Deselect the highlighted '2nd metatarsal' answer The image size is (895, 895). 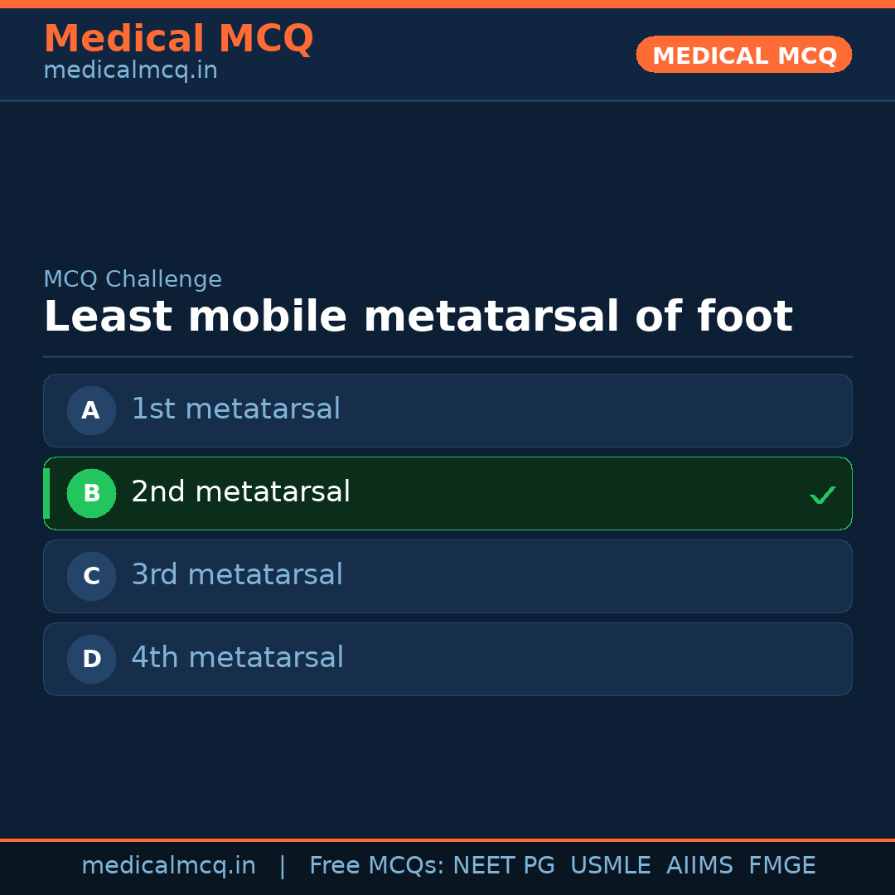point(447,493)
